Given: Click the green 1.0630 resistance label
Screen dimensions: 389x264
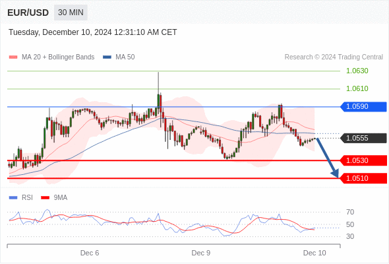Looking at the screenshot, I should point(357,71).
